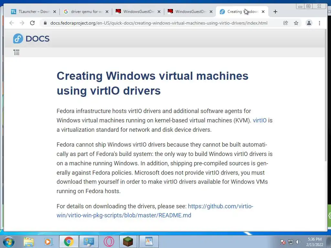Open Windows Explorer from taskbar
Screen dimensions: 331x248
[x=29, y=242]
